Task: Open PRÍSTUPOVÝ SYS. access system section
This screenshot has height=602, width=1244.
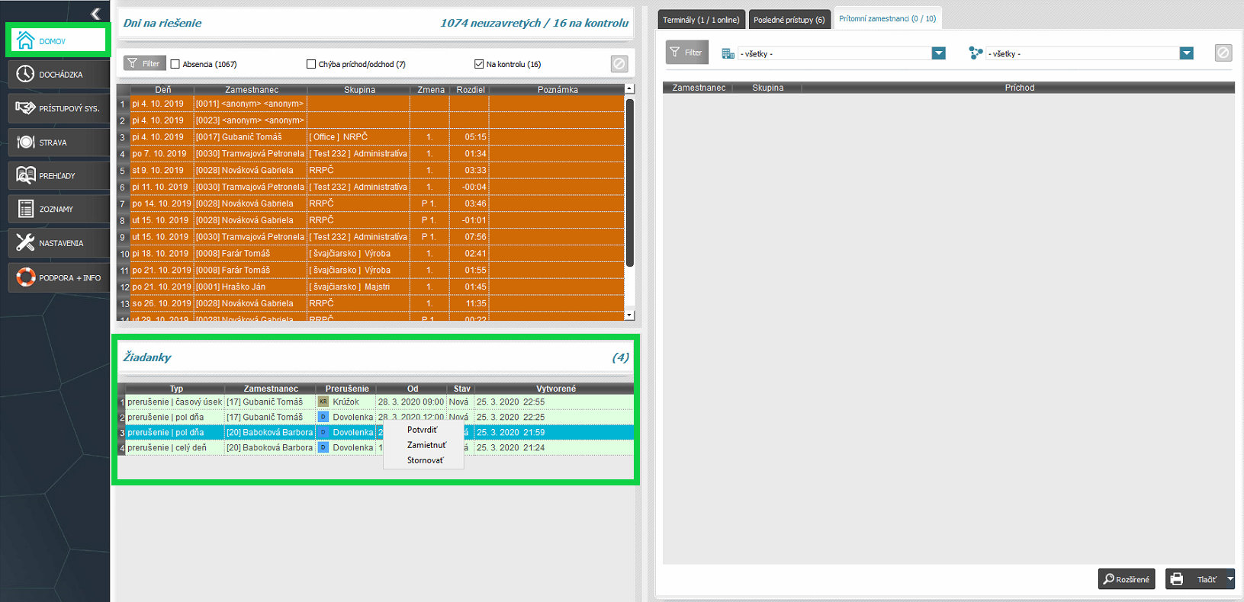Action: click(59, 108)
